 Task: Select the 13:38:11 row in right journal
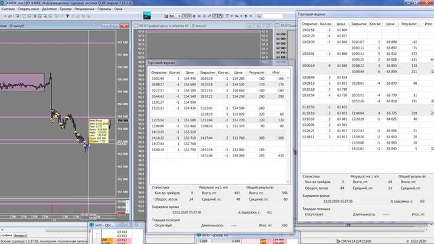click(x=368, y=137)
